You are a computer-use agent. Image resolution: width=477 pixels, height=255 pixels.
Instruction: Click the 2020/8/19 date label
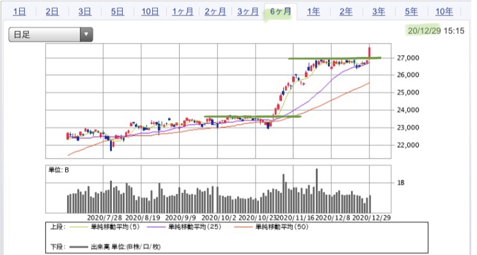pos(143,218)
